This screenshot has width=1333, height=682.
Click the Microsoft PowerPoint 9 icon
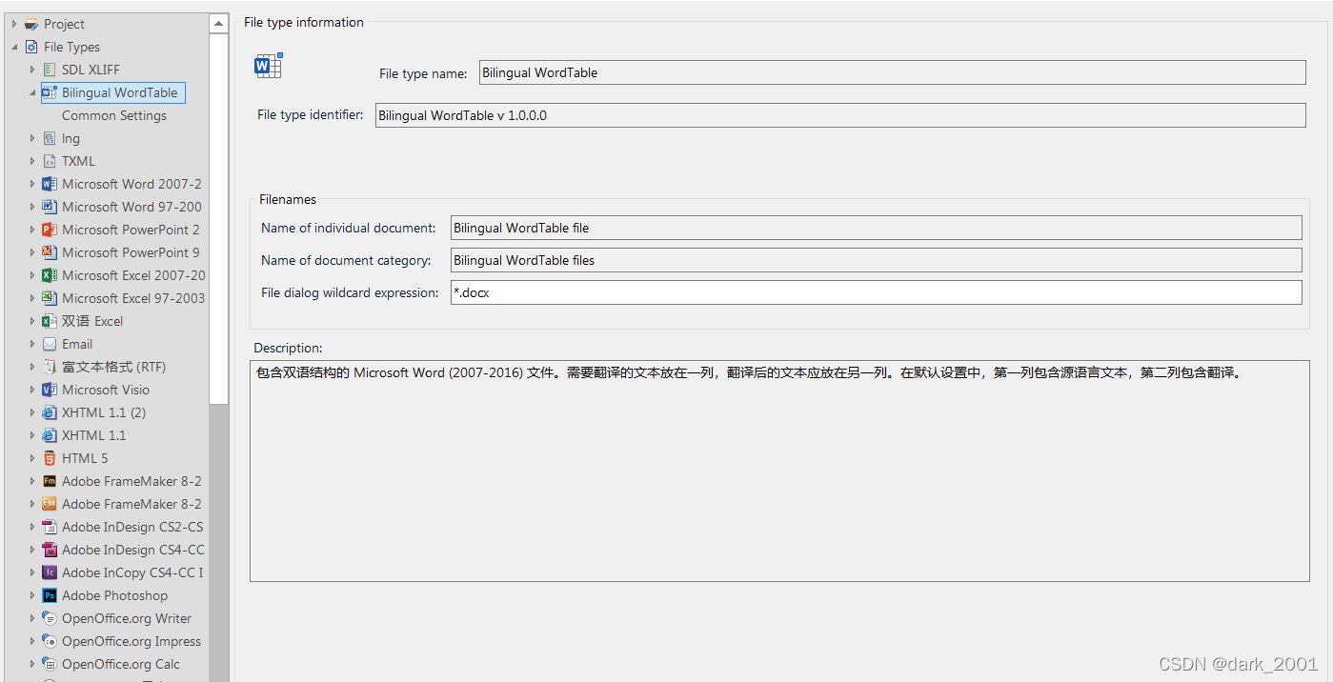[x=50, y=252]
